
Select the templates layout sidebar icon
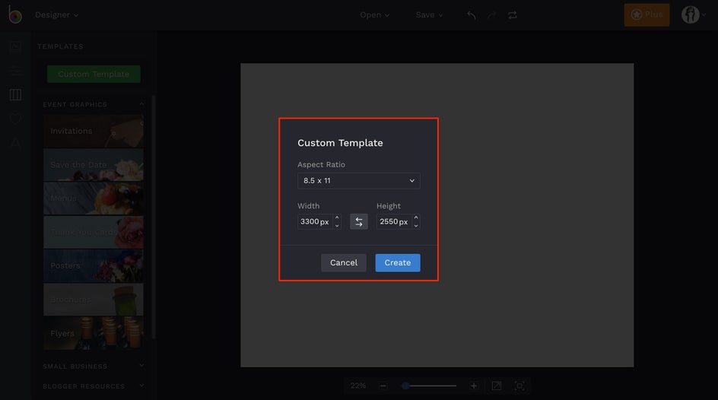point(15,95)
